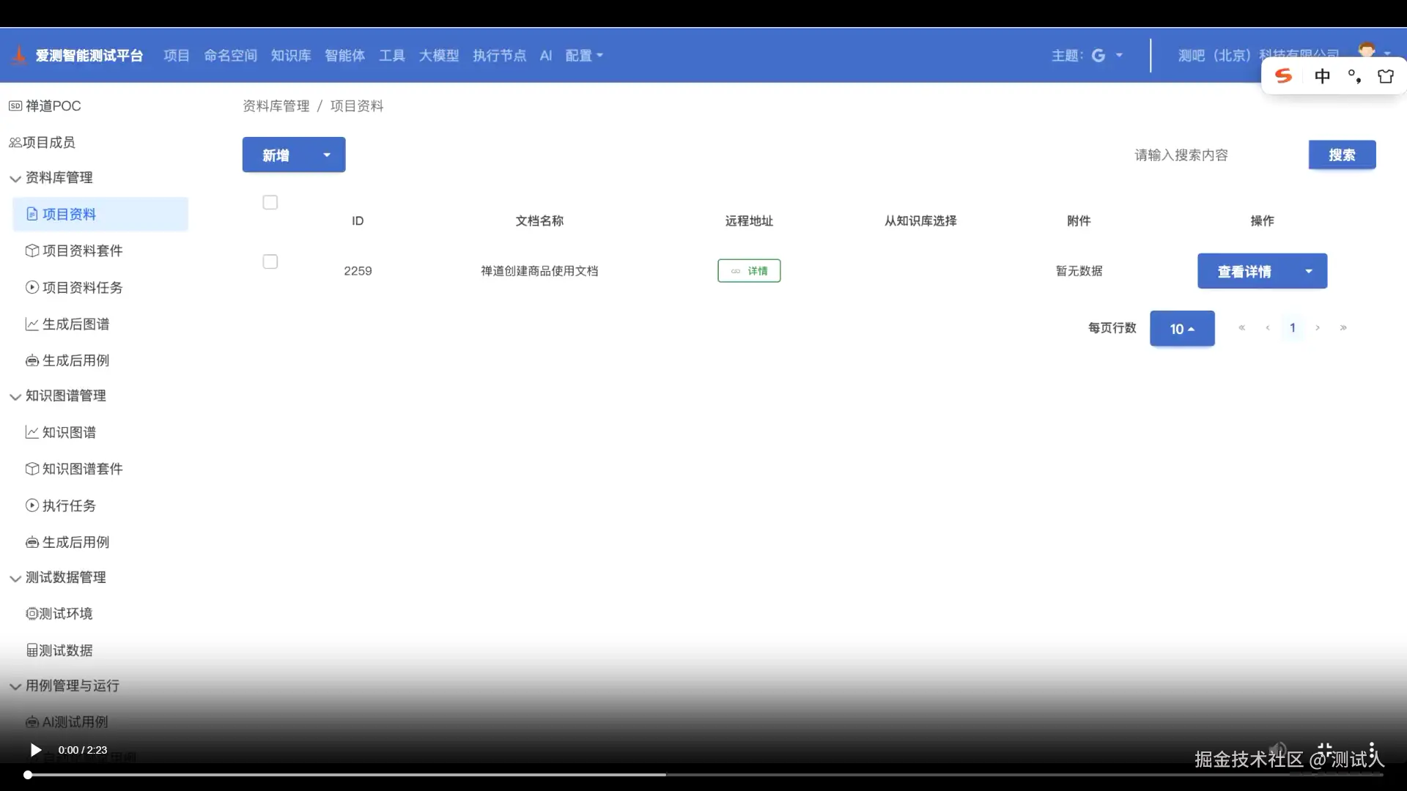Open the 新增 button dropdown arrow
The width and height of the screenshot is (1407, 791).
[327, 155]
